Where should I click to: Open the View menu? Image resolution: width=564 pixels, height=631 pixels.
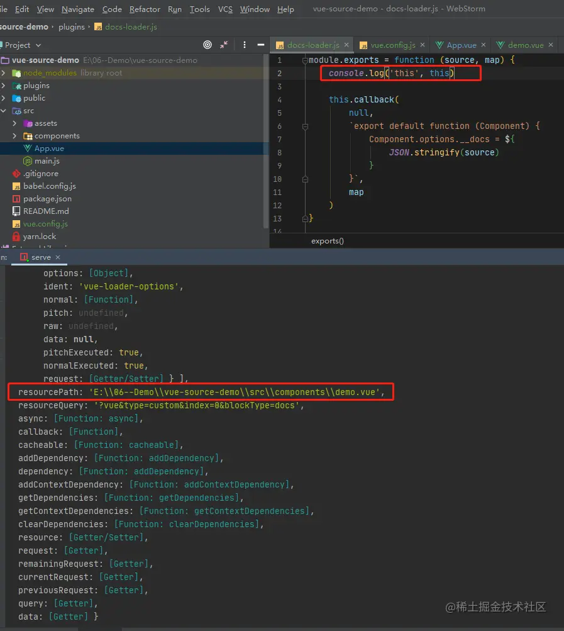[x=45, y=9]
